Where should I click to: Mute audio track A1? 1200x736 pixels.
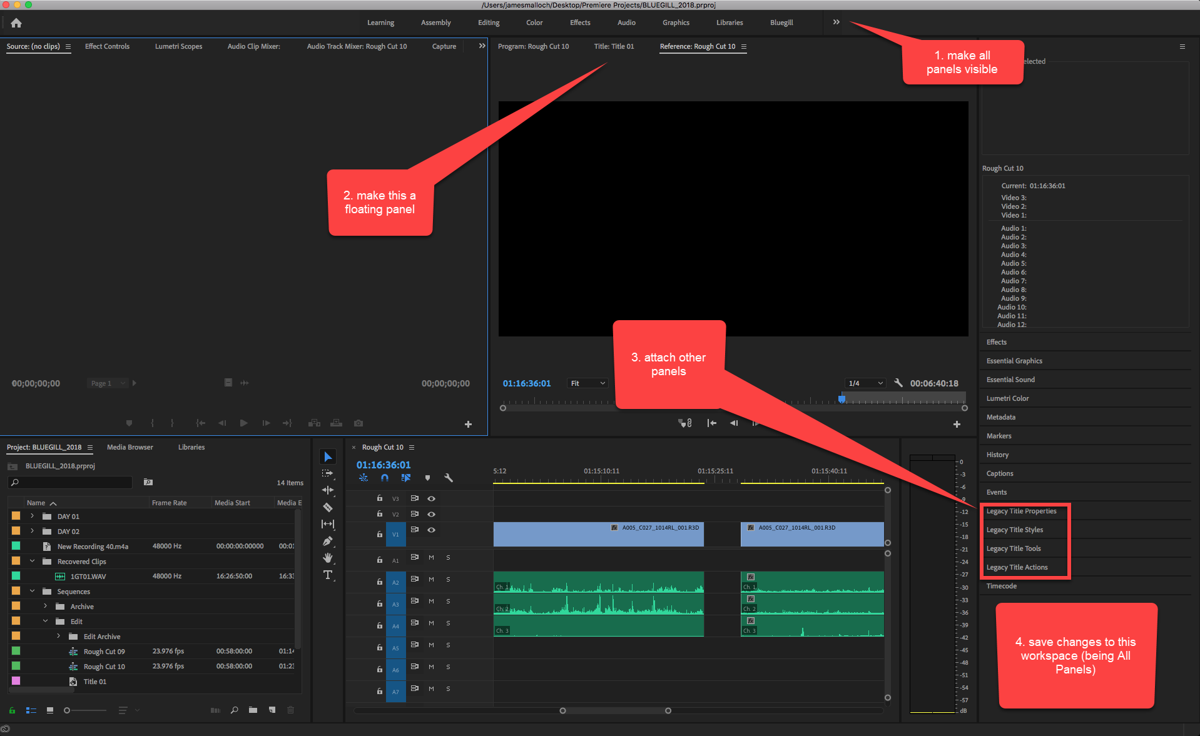(x=431, y=557)
